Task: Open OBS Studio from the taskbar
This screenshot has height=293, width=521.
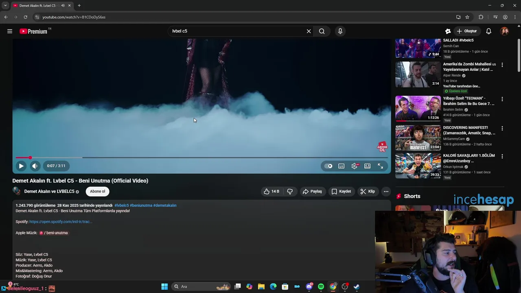Action: point(345,286)
